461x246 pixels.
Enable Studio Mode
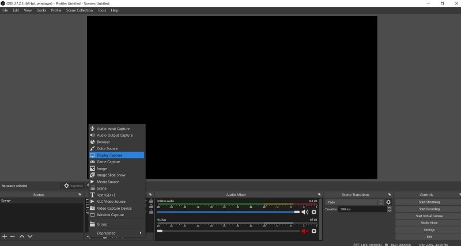click(429, 223)
